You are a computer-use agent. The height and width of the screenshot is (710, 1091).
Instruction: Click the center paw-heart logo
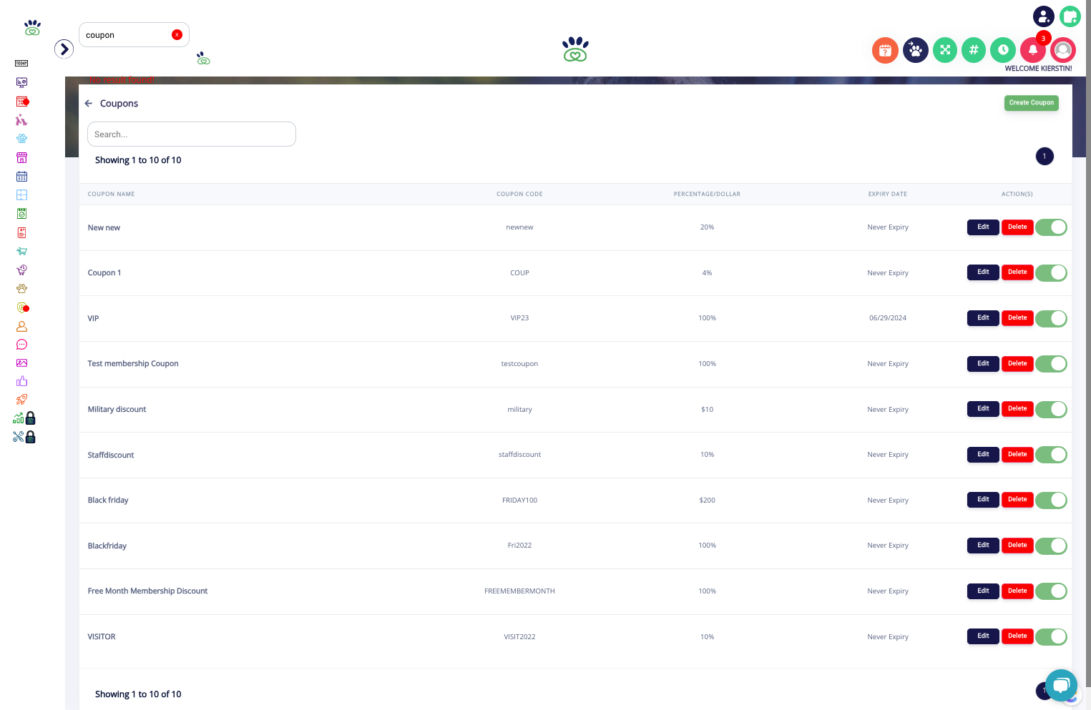(x=575, y=49)
